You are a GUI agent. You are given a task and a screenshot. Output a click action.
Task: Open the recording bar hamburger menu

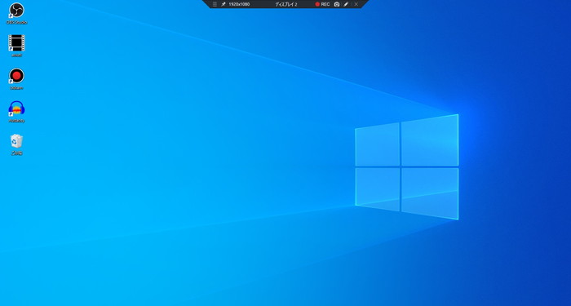click(215, 4)
